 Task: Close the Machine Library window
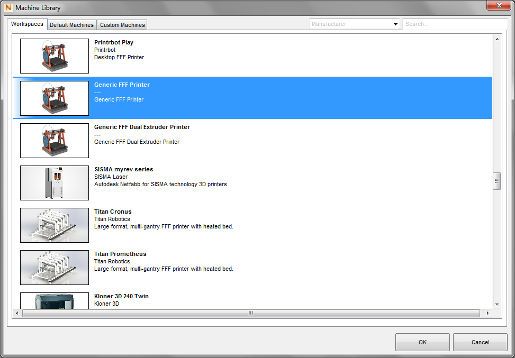(499, 5)
